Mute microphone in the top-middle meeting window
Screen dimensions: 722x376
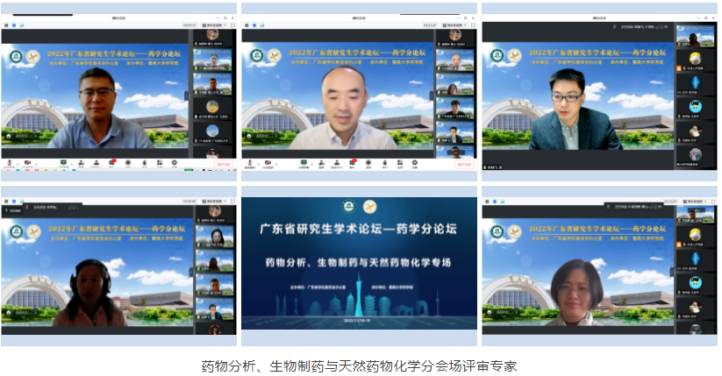point(249,163)
